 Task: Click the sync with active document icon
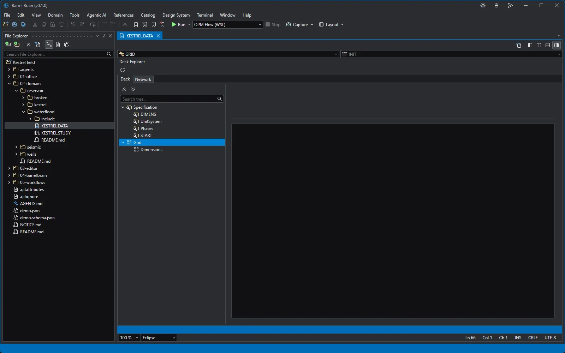pyautogui.click(x=37, y=44)
